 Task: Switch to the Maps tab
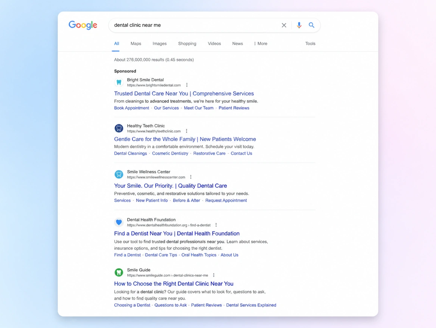click(136, 44)
